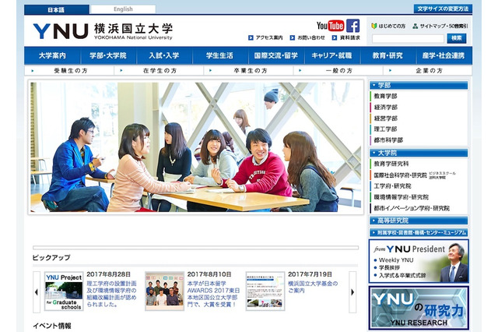Viewport: 498px width, 332px height.
Task: Select the 日本語 language tab
Action: [x=57, y=9]
